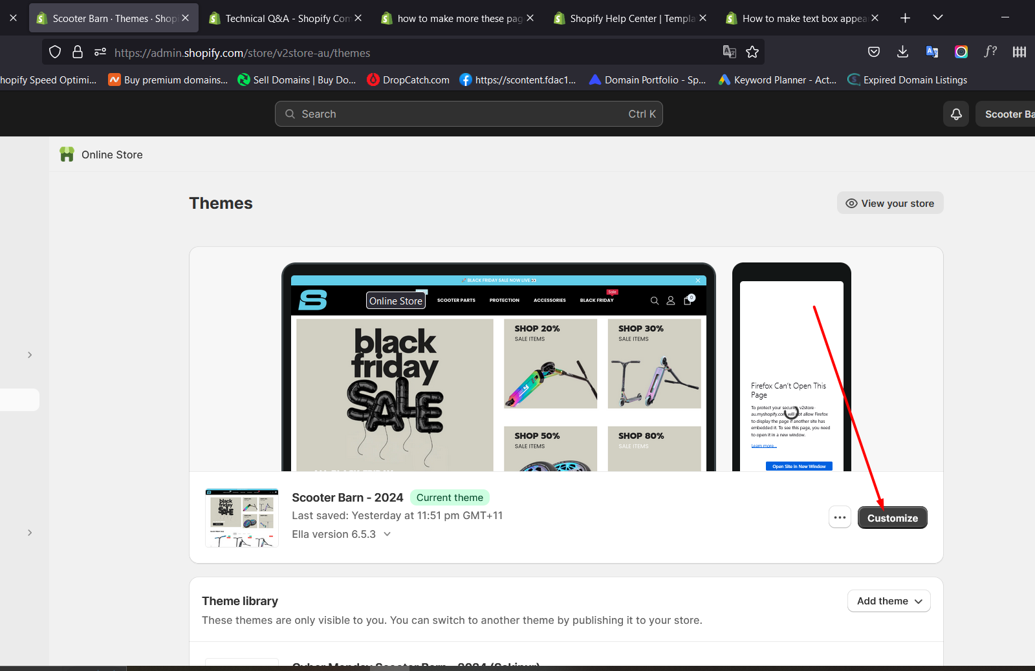
Task: Close the 'how to make more these' tab
Action: (530, 18)
